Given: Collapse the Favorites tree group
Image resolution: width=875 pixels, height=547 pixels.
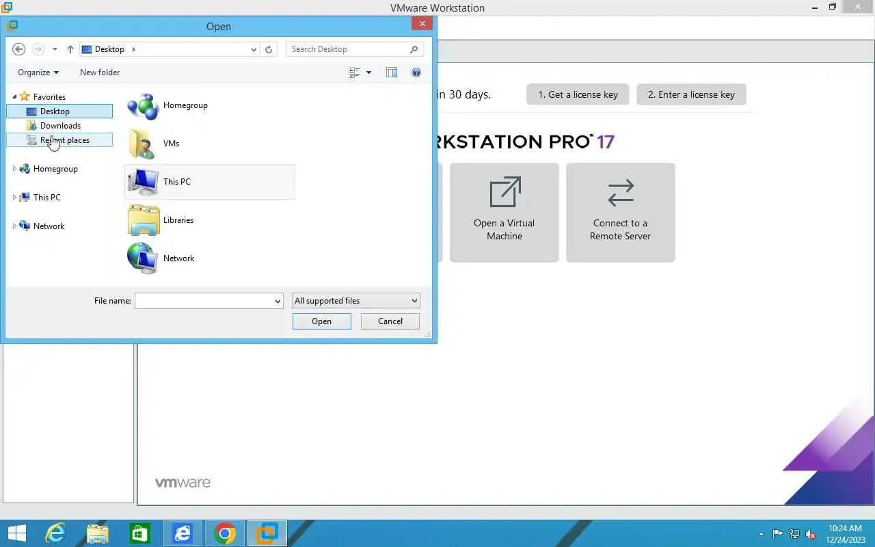Looking at the screenshot, I should tap(14, 97).
